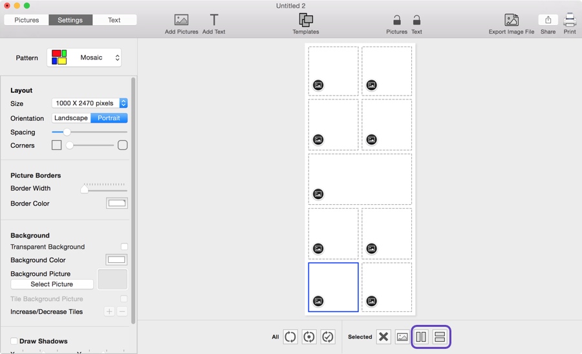Click Export Image File icon

click(x=512, y=20)
